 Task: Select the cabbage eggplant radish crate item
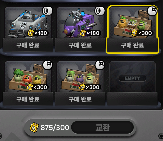80,77
